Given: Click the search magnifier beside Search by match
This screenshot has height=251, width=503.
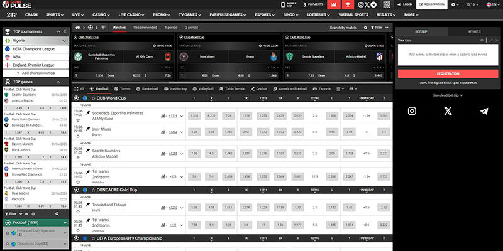Looking at the screenshot, I should point(365,28).
